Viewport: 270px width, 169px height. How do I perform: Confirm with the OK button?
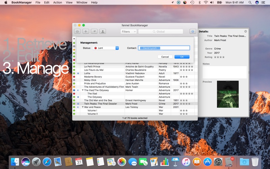pyautogui.click(x=182, y=57)
